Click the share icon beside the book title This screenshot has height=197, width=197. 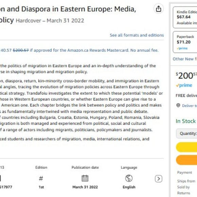tap(158, 9)
